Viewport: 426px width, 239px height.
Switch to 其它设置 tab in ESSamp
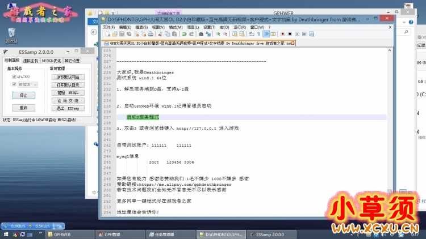72,61
